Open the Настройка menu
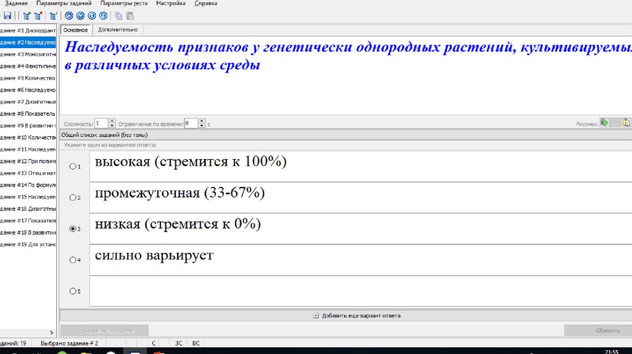Viewport: 632px width, 354px height. 171,4
